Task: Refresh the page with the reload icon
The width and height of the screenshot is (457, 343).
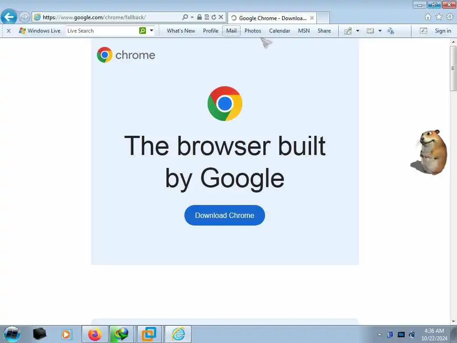Action: [x=214, y=17]
